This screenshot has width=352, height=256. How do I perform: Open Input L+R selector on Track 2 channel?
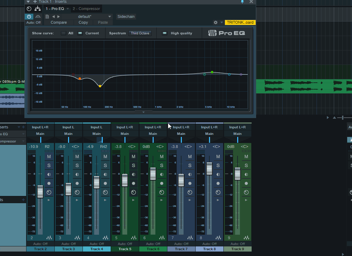pyautogui.click(x=40, y=127)
